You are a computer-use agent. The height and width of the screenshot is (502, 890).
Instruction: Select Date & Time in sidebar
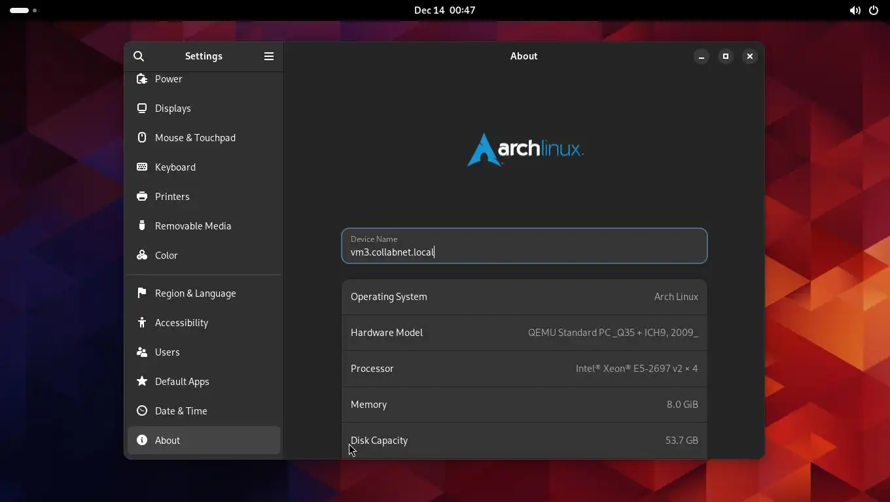pyautogui.click(x=204, y=411)
